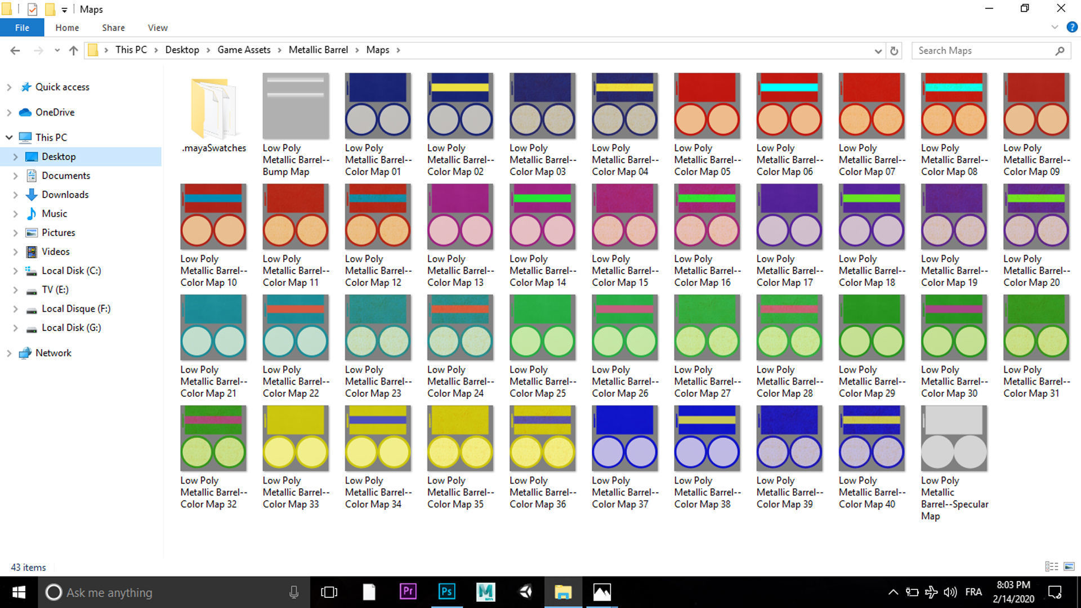
Task: Open the File menu
Action: [22, 28]
